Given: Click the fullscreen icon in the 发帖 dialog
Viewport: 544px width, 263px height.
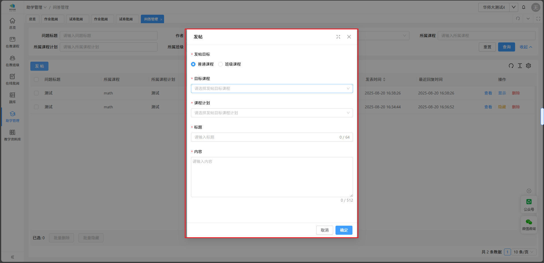Looking at the screenshot, I should (x=338, y=37).
